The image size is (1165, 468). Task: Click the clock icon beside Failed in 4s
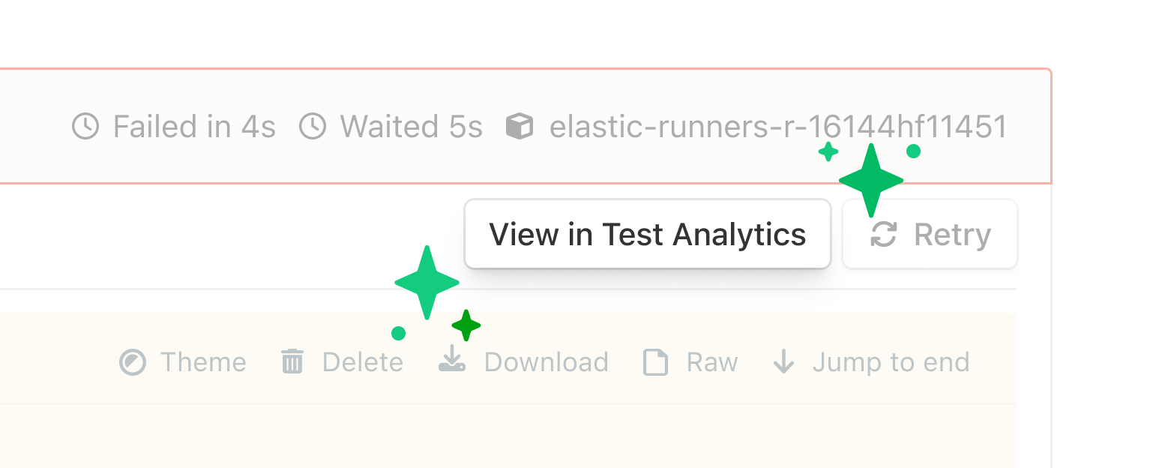click(85, 126)
